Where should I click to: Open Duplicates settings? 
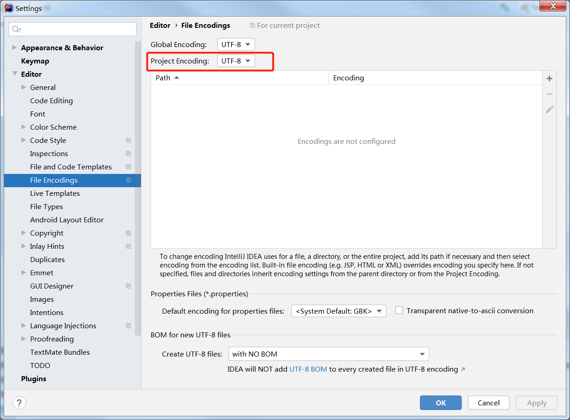click(x=47, y=260)
